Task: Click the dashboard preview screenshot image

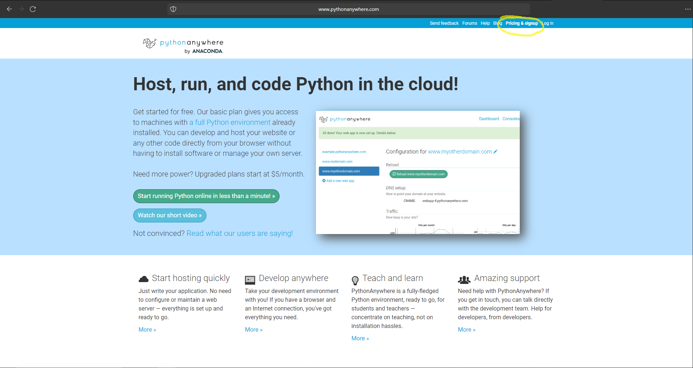Action: coord(418,172)
